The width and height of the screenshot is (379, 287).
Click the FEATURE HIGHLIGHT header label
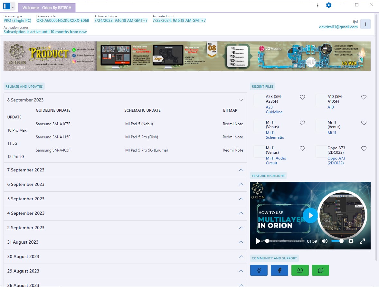(268, 176)
